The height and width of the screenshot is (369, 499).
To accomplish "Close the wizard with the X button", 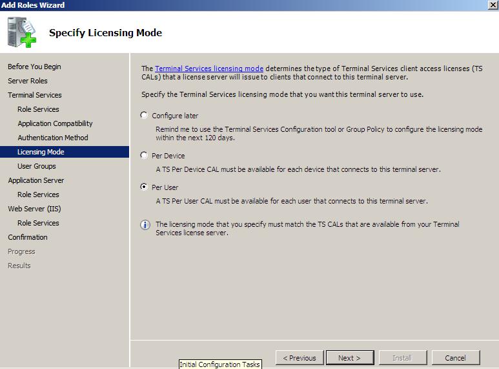I will pyautogui.click(x=493, y=5).
